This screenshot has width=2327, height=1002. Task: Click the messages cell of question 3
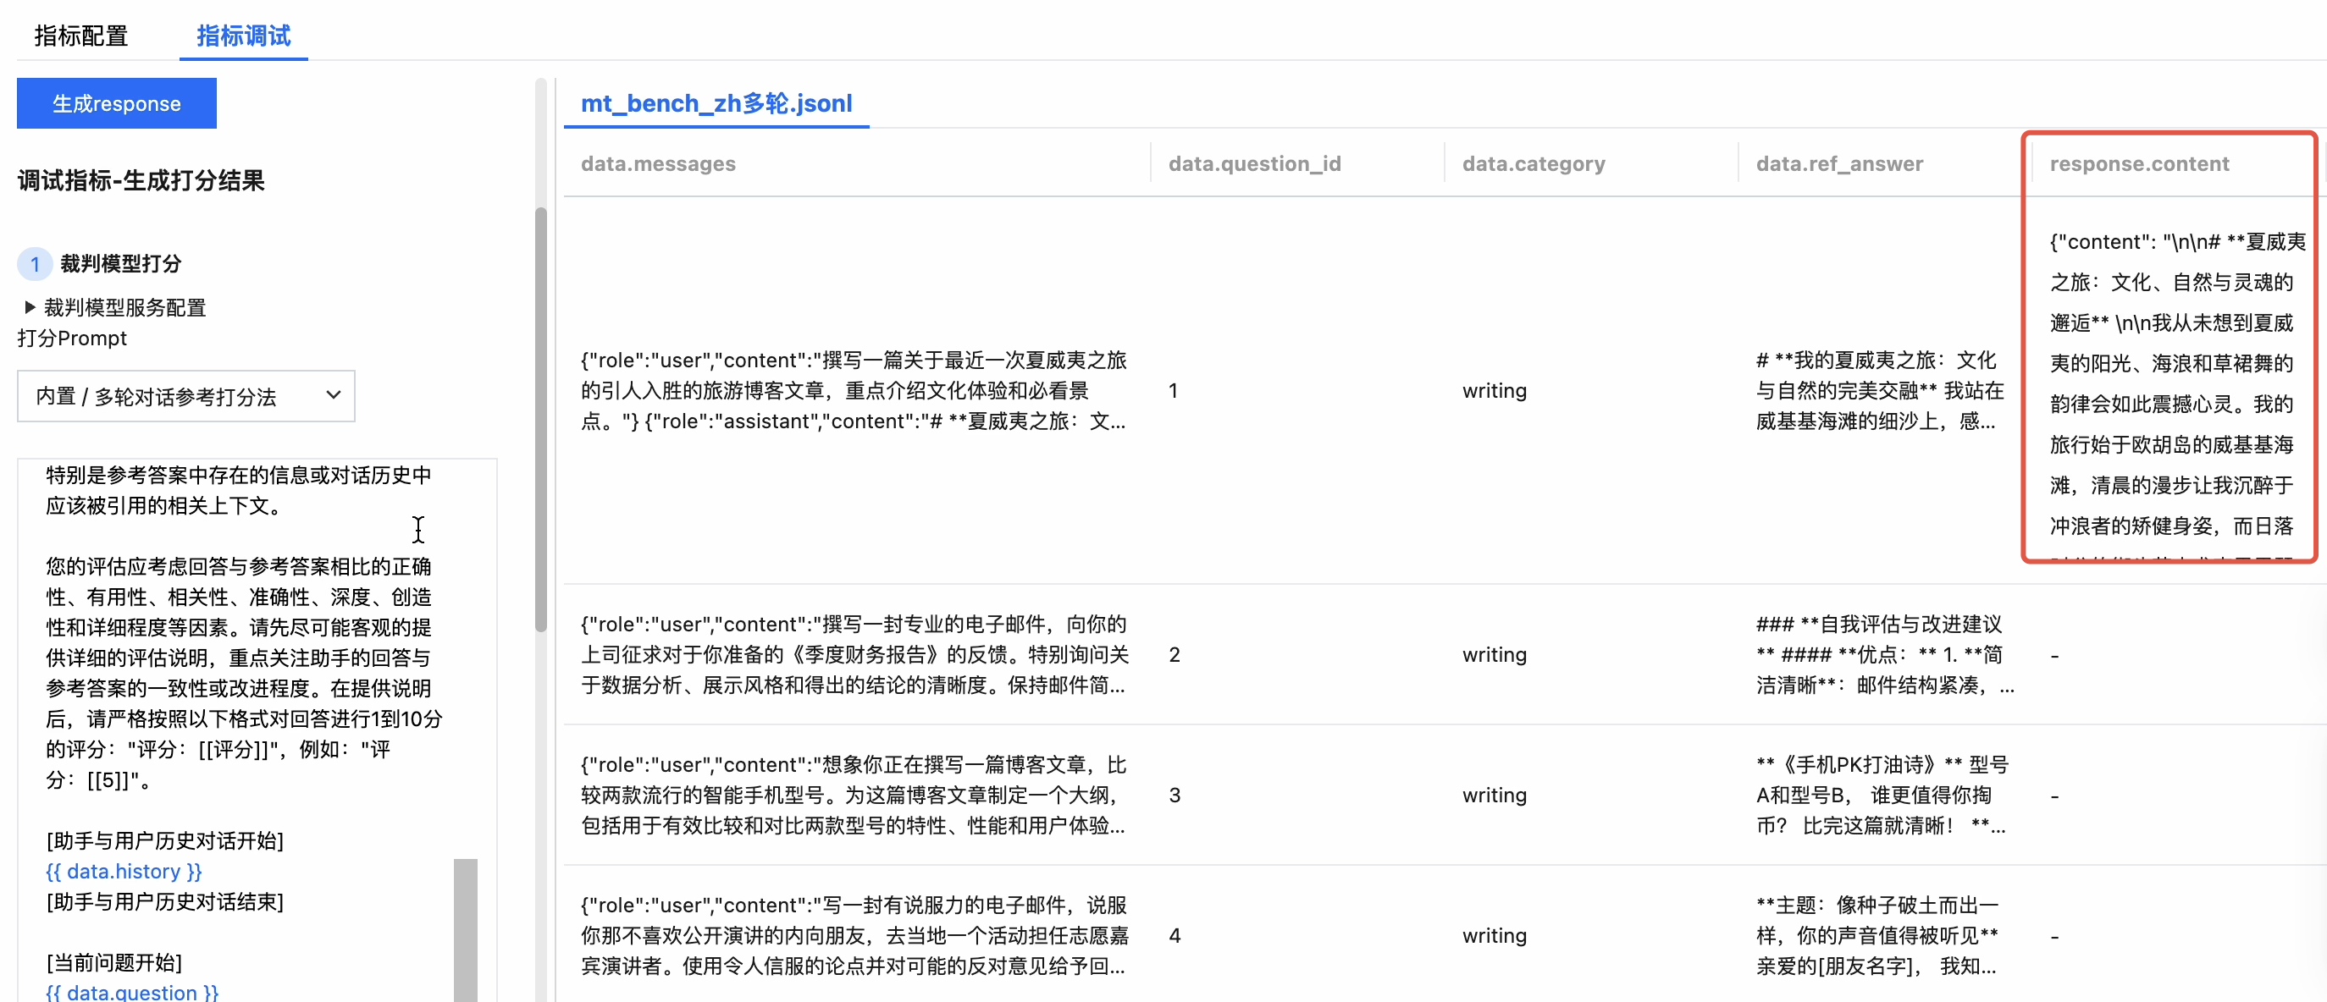tap(854, 795)
